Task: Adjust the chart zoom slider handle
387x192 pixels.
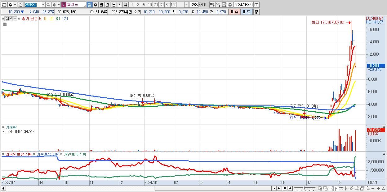Action: click(304, 188)
